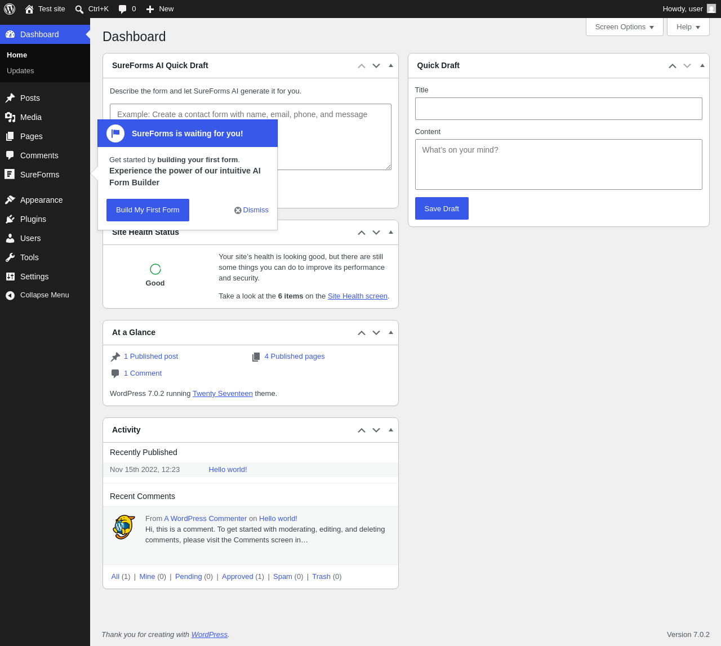Click the Tools wrench icon in the sidebar

pos(10,257)
